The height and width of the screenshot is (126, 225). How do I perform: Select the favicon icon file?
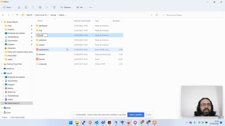pos(41,59)
